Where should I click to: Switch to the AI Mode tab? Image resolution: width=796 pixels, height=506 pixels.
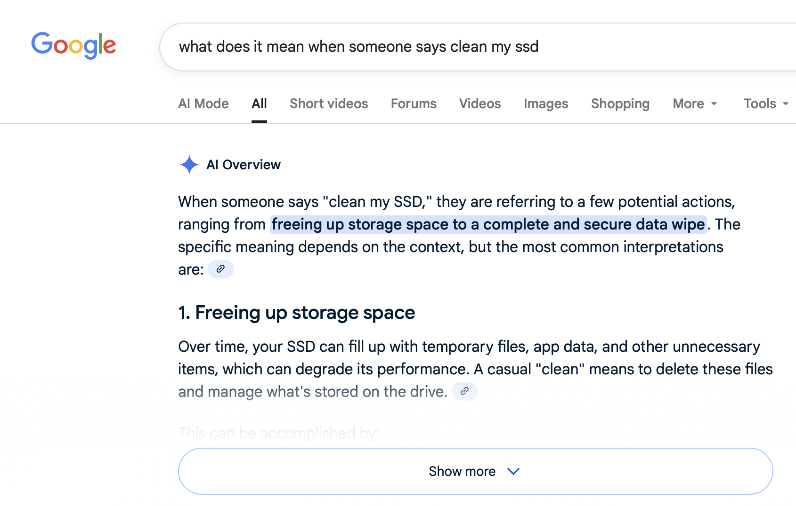pyautogui.click(x=203, y=103)
